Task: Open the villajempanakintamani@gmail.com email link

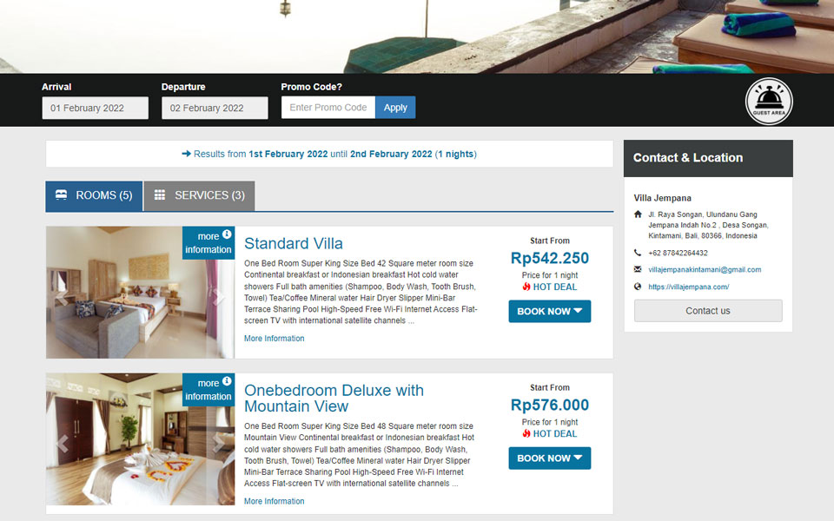Action: [705, 269]
